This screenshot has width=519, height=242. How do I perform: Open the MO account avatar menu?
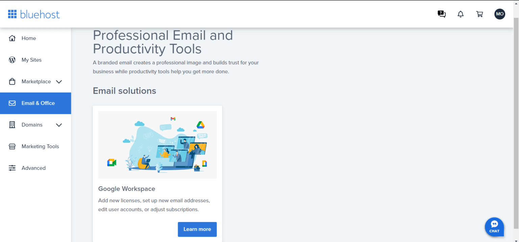[x=500, y=14]
